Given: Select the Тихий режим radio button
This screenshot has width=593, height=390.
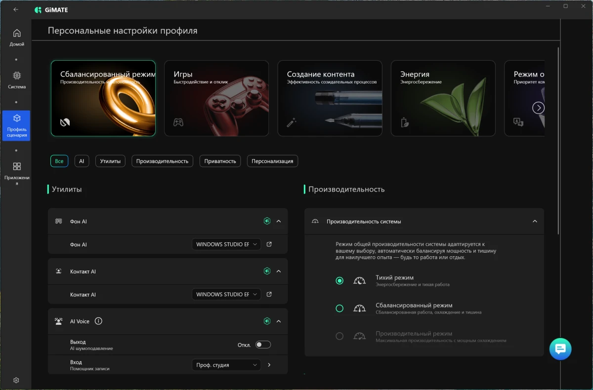Looking at the screenshot, I should coord(339,280).
